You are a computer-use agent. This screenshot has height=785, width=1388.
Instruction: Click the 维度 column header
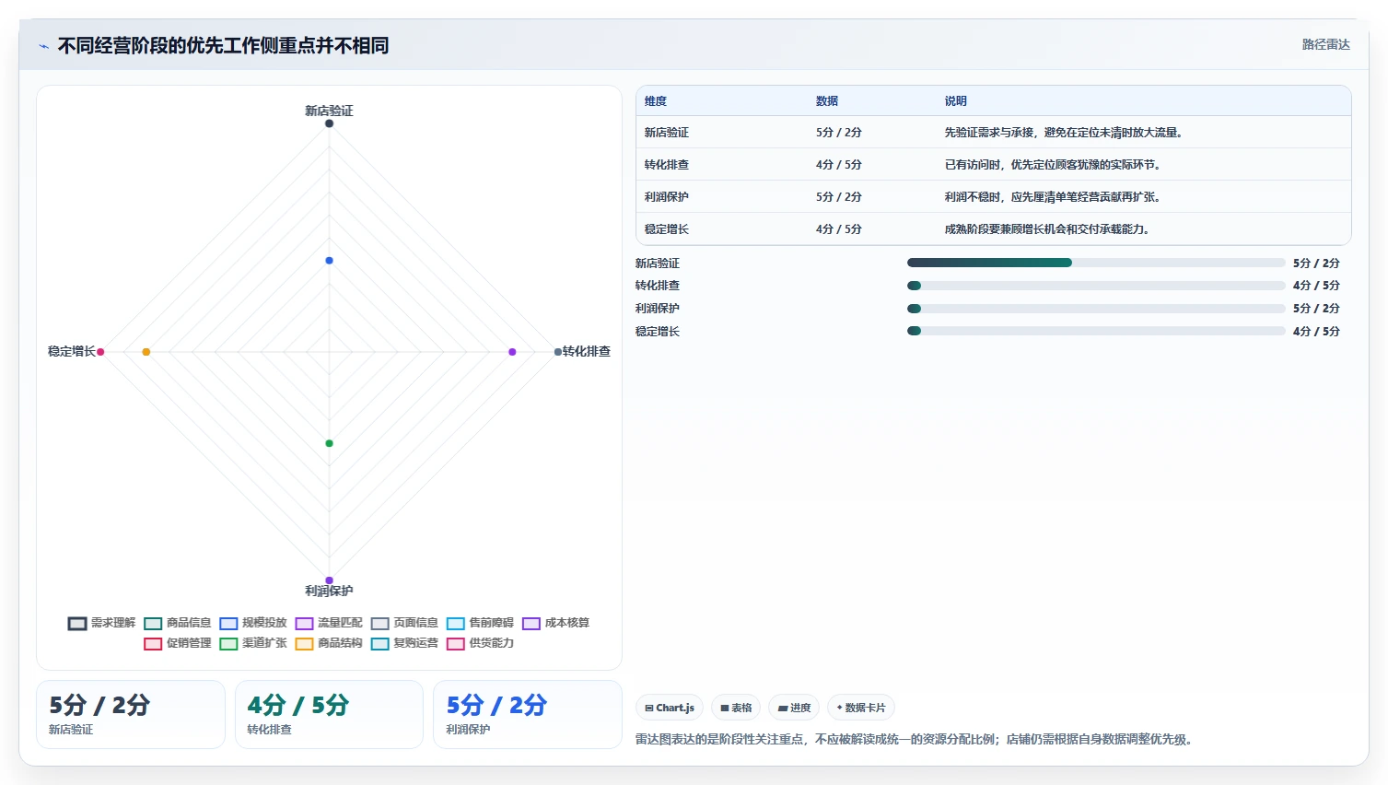[656, 101]
